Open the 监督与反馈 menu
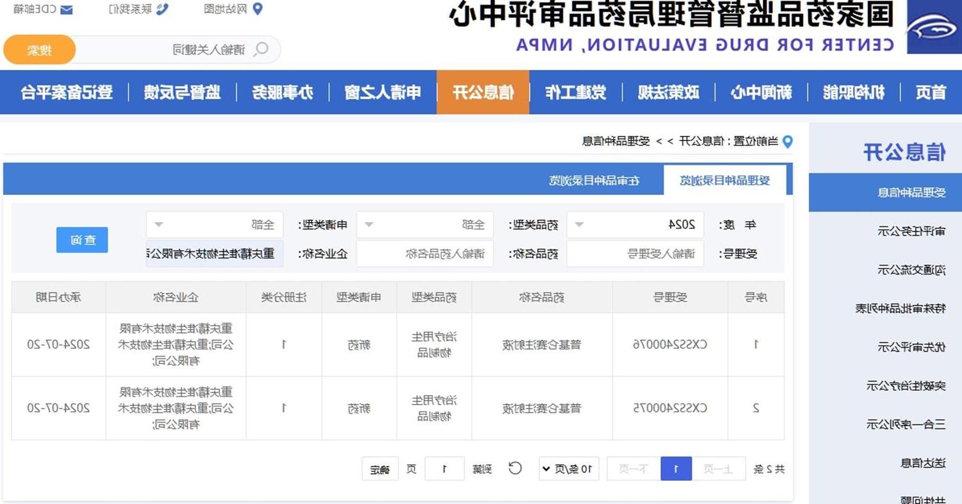 coord(183,92)
